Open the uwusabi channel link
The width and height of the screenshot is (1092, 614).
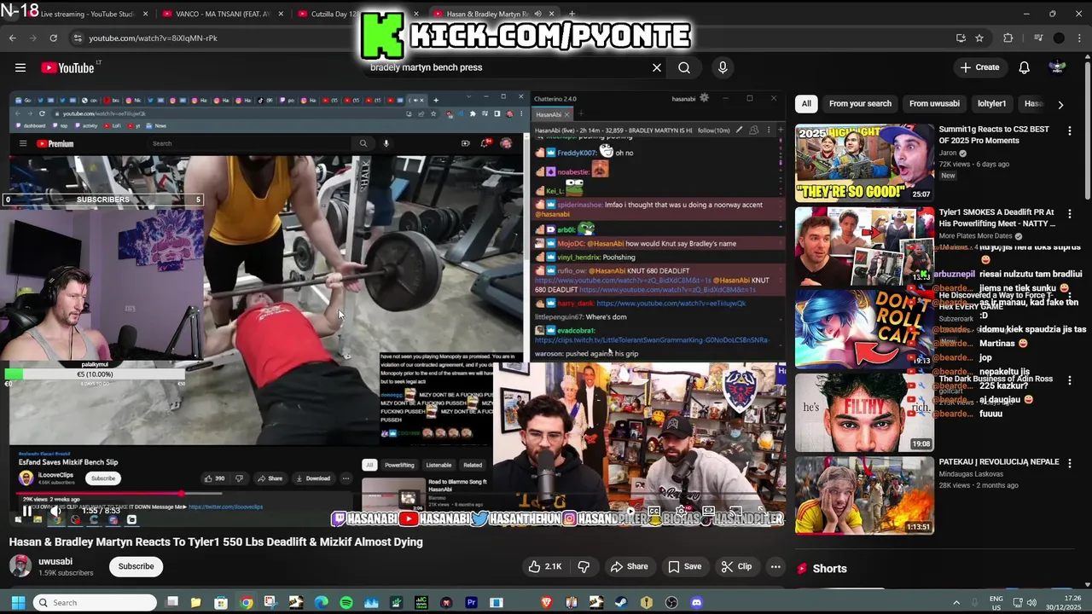point(55,561)
